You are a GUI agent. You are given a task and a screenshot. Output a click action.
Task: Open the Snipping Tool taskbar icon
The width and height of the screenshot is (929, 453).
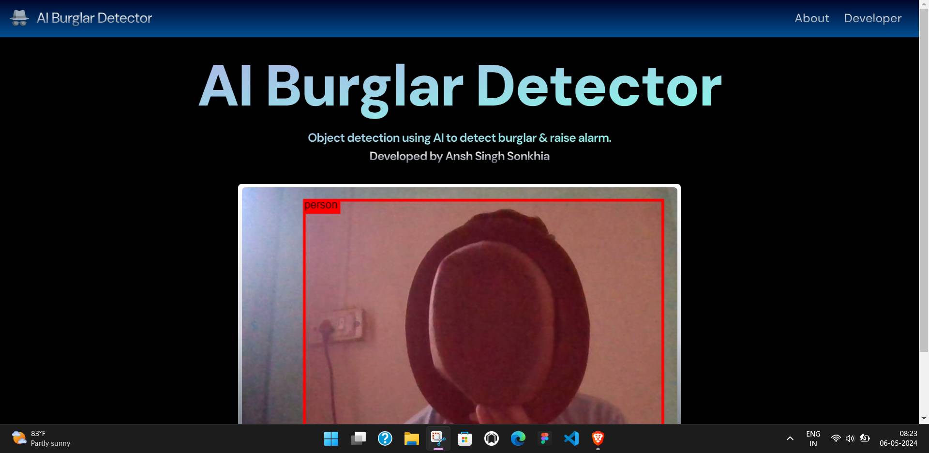438,438
